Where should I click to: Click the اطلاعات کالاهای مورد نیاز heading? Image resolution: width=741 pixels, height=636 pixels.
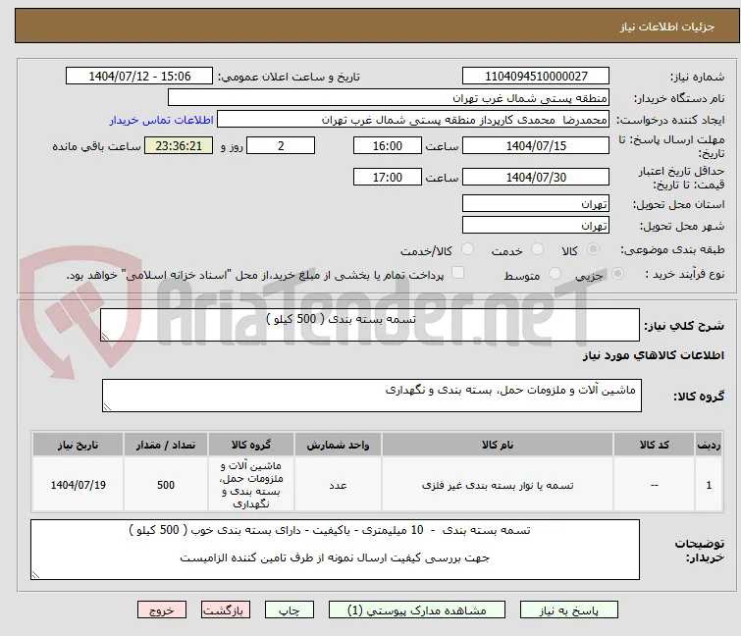pyautogui.click(x=653, y=355)
